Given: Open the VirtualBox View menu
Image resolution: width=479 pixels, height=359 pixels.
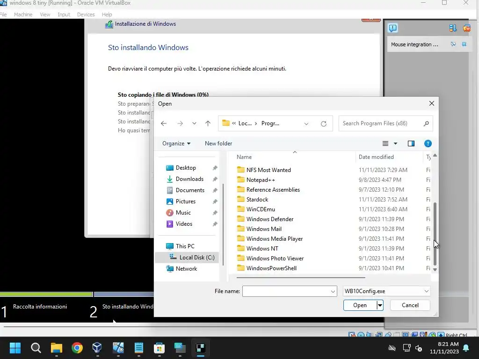Looking at the screenshot, I should 45,14.
